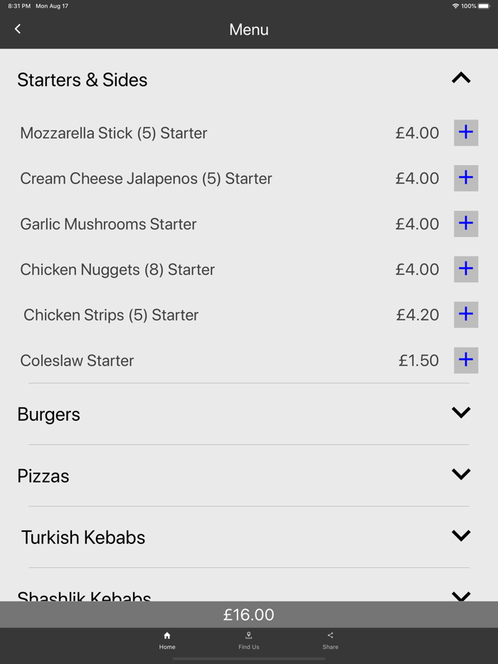This screenshot has width=498, height=664.
Task: Add Coleslaw Starter to the order
Action: coord(466,360)
